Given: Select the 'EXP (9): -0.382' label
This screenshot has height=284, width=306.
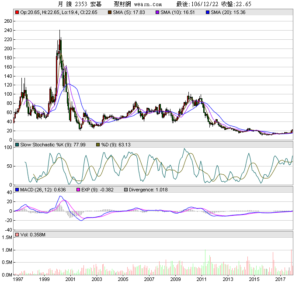Looking at the screenshot, I should [97, 190].
